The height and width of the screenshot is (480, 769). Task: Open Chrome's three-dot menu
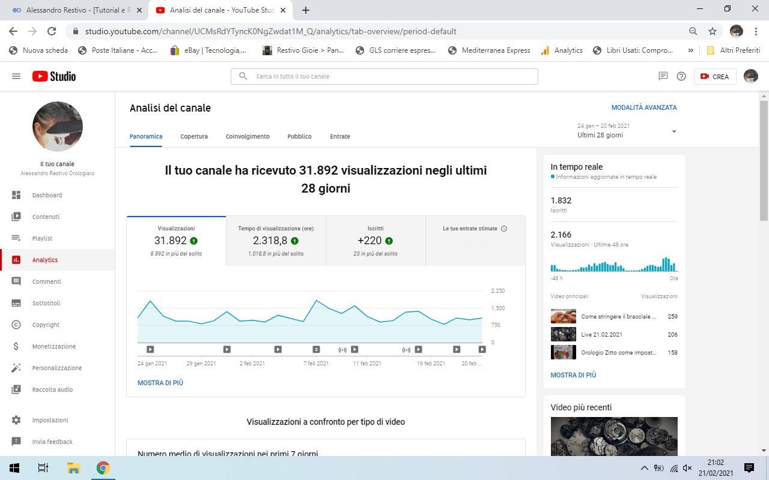[756, 31]
